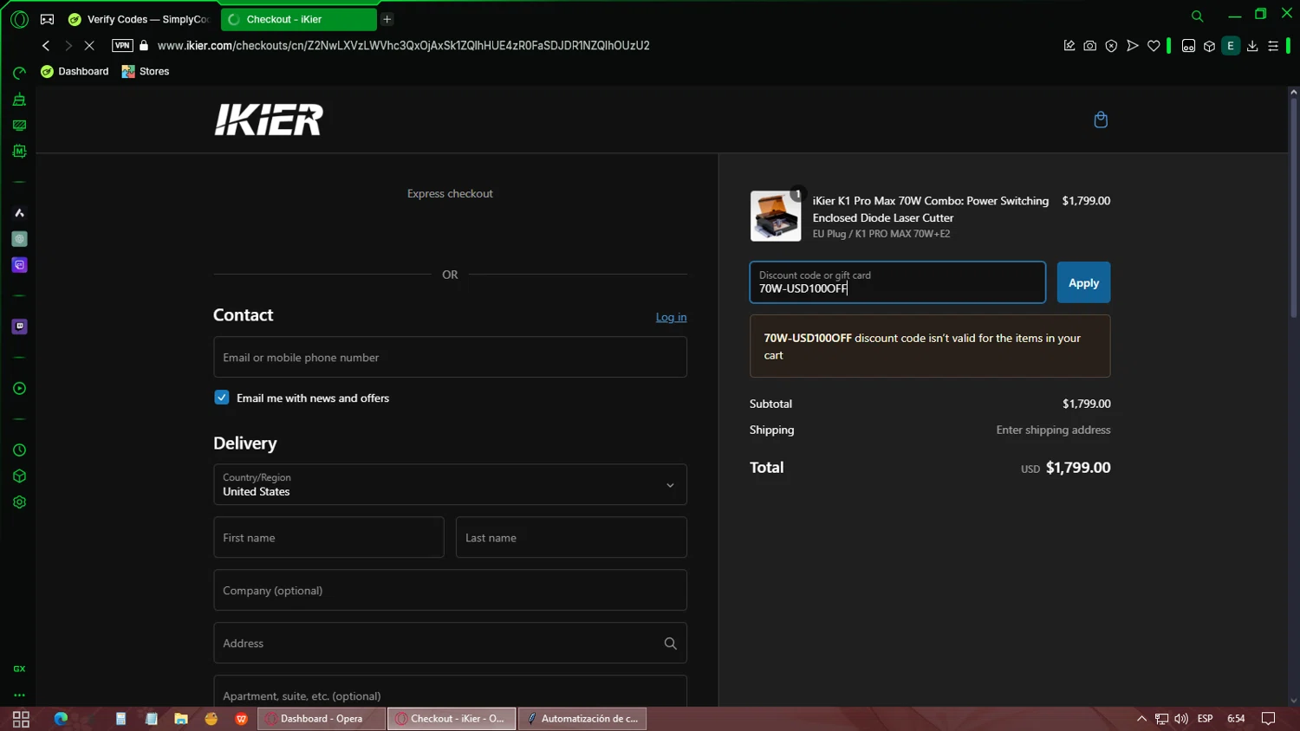This screenshot has height=731, width=1300.
Task: Open Stores bookmark
Action: (146, 71)
